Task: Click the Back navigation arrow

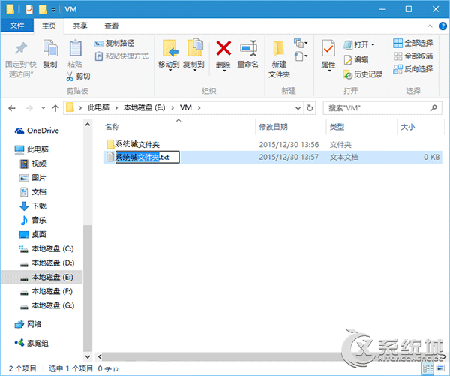Action: tap(12, 108)
